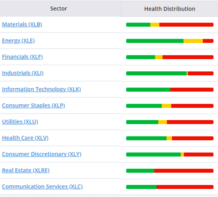
Task: Select Information Technology (XLK) link
Action: pos(41,89)
